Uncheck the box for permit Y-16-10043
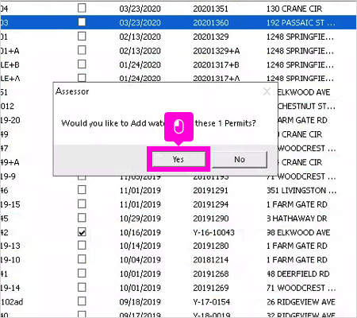Screen dimensions: 357x318 tap(82, 232)
